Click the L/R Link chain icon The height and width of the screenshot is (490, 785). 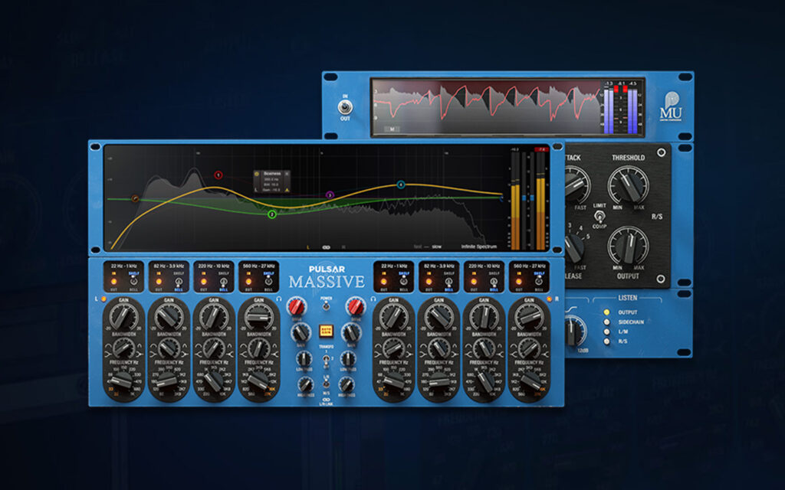tap(326, 399)
